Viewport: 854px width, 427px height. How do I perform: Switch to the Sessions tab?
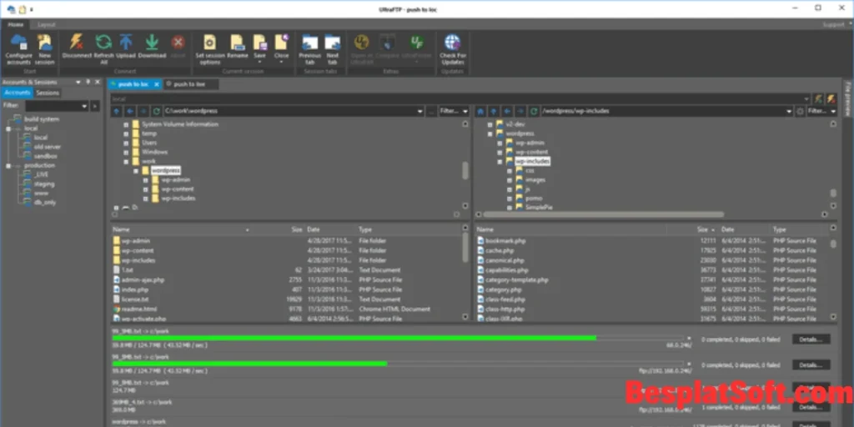point(48,93)
